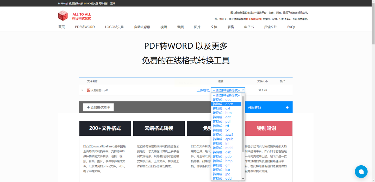Go to the 电子书 nav menu item
375x182 pixels.
249,27
